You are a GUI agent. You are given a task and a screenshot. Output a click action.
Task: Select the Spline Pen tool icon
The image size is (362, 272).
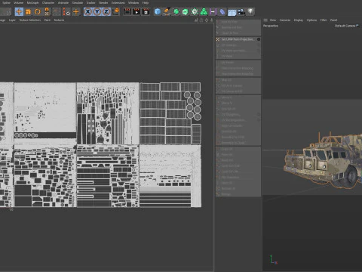pyautogui.click(x=167, y=12)
